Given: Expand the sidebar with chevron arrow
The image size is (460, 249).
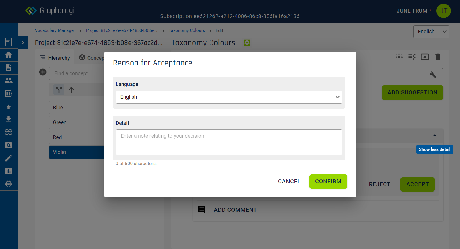Looking at the screenshot, I should point(23,42).
